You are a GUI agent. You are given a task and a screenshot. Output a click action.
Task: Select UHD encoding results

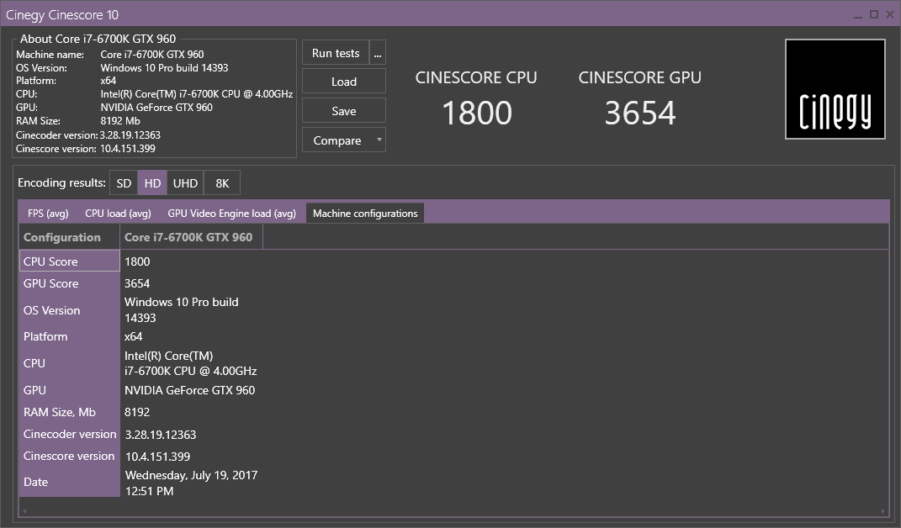pyautogui.click(x=185, y=183)
